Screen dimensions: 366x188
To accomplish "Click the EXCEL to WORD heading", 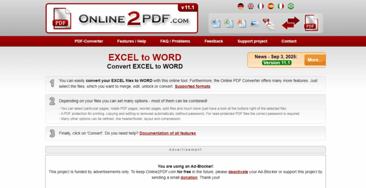I will 145,57.
